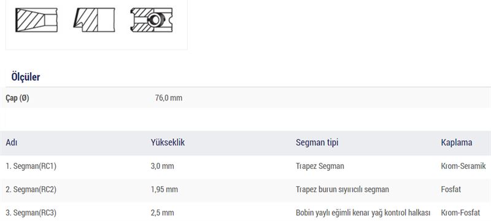Select the taper nose scraper ring diagram

click(95, 20)
